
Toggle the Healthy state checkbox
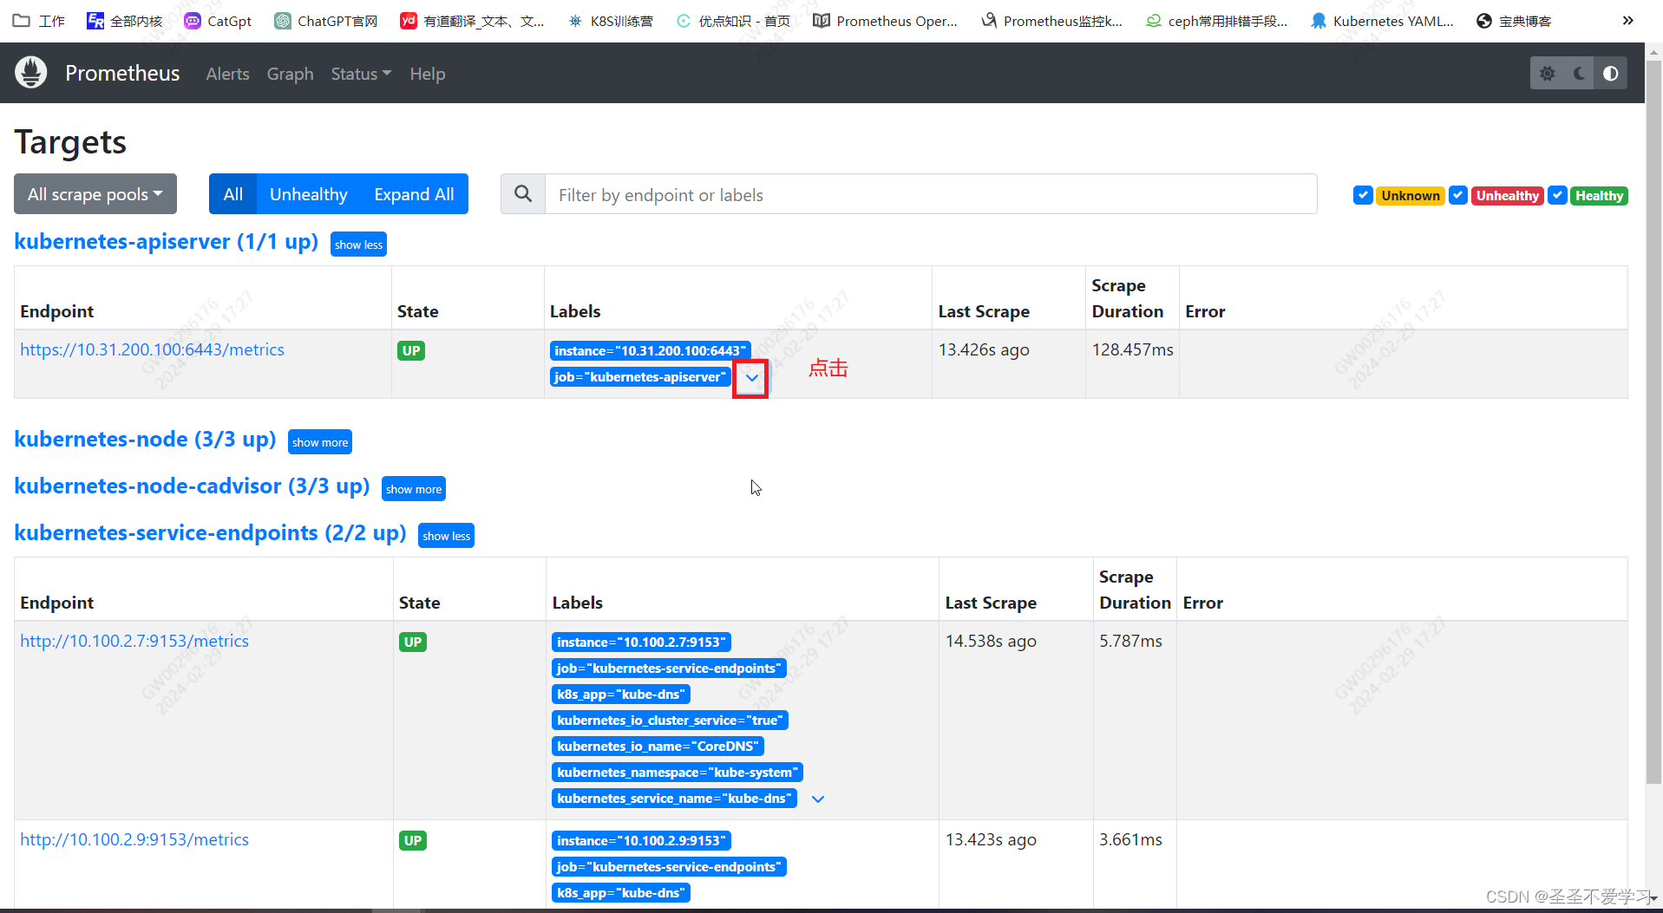click(x=1558, y=195)
